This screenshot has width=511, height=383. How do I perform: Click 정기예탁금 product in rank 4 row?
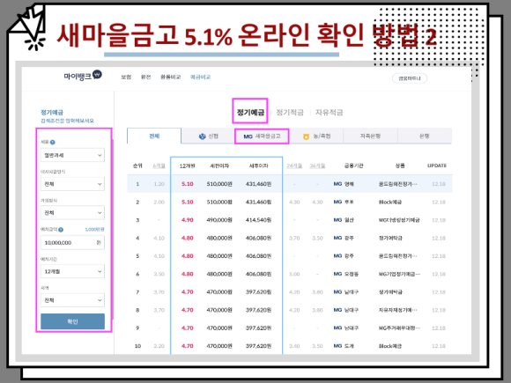click(x=390, y=238)
